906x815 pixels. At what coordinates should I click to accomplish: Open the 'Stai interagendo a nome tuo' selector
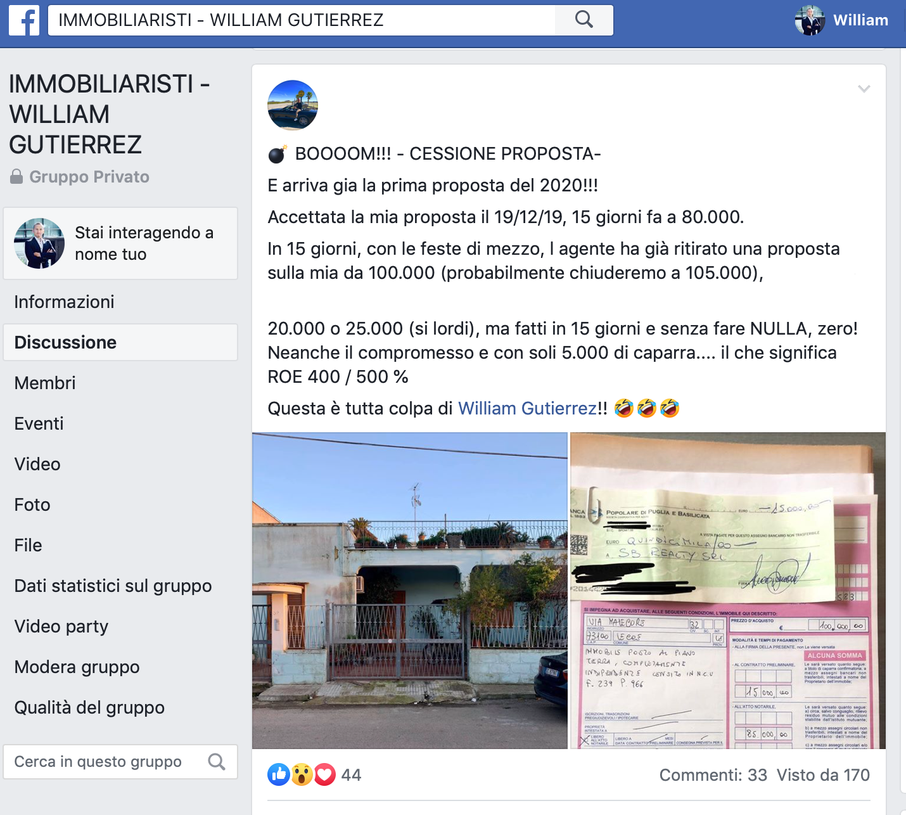click(x=120, y=243)
